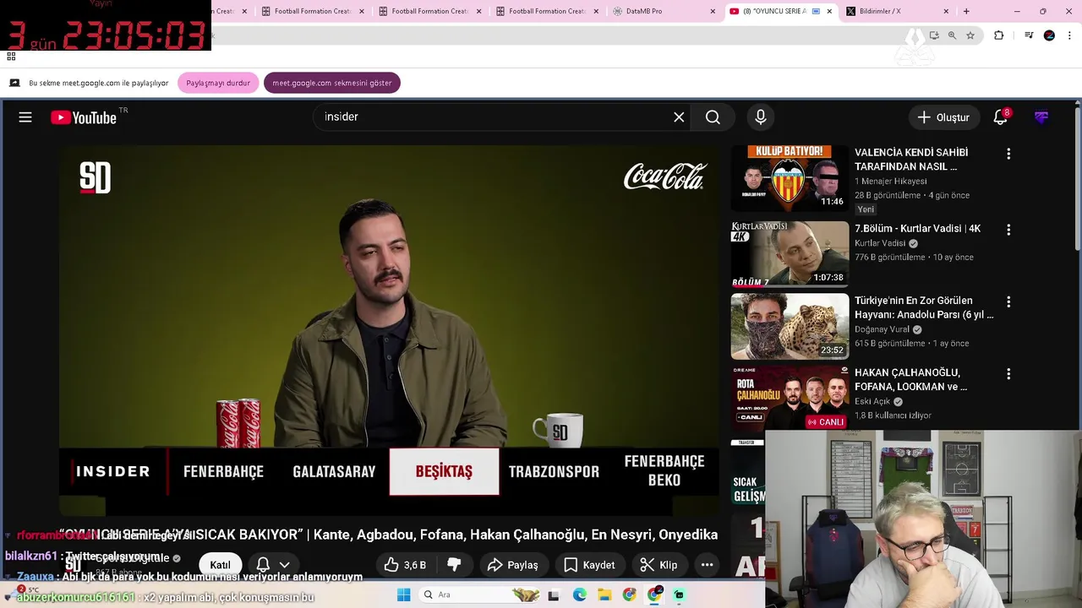Image resolution: width=1082 pixels, height=608 pixels.
Task: Select the YouTube OYUNCU SERIE A tab
Action: point(782,11)
